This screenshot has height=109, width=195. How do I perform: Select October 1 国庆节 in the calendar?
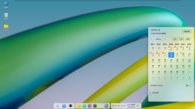171,49
